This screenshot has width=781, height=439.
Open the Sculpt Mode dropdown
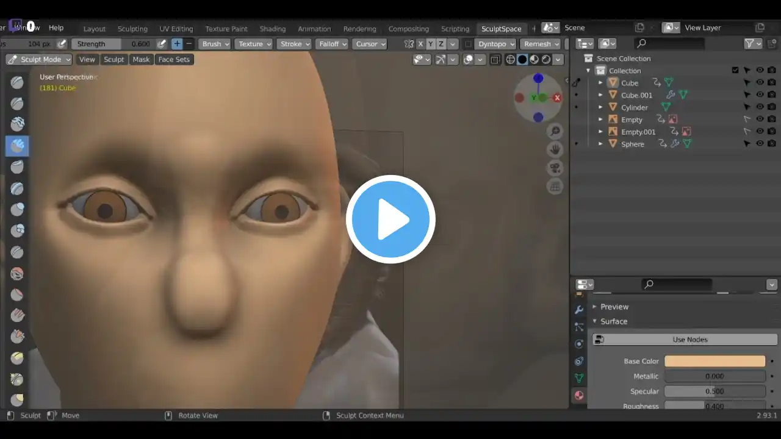(40, 59)
